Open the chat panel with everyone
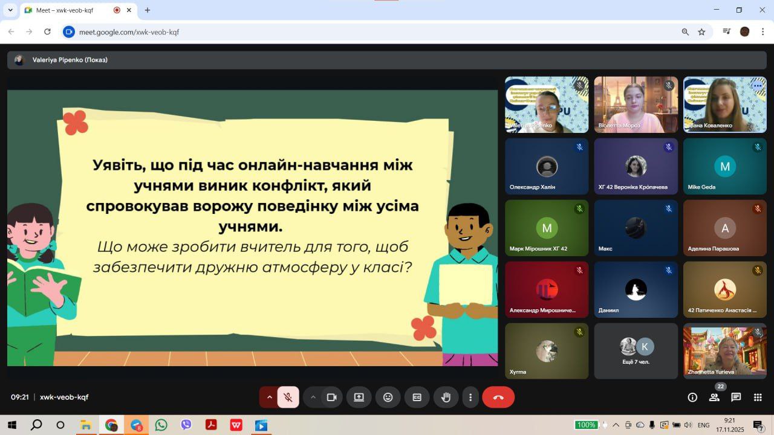This screenshot has height=435, width=774. (x=736, y=397)
